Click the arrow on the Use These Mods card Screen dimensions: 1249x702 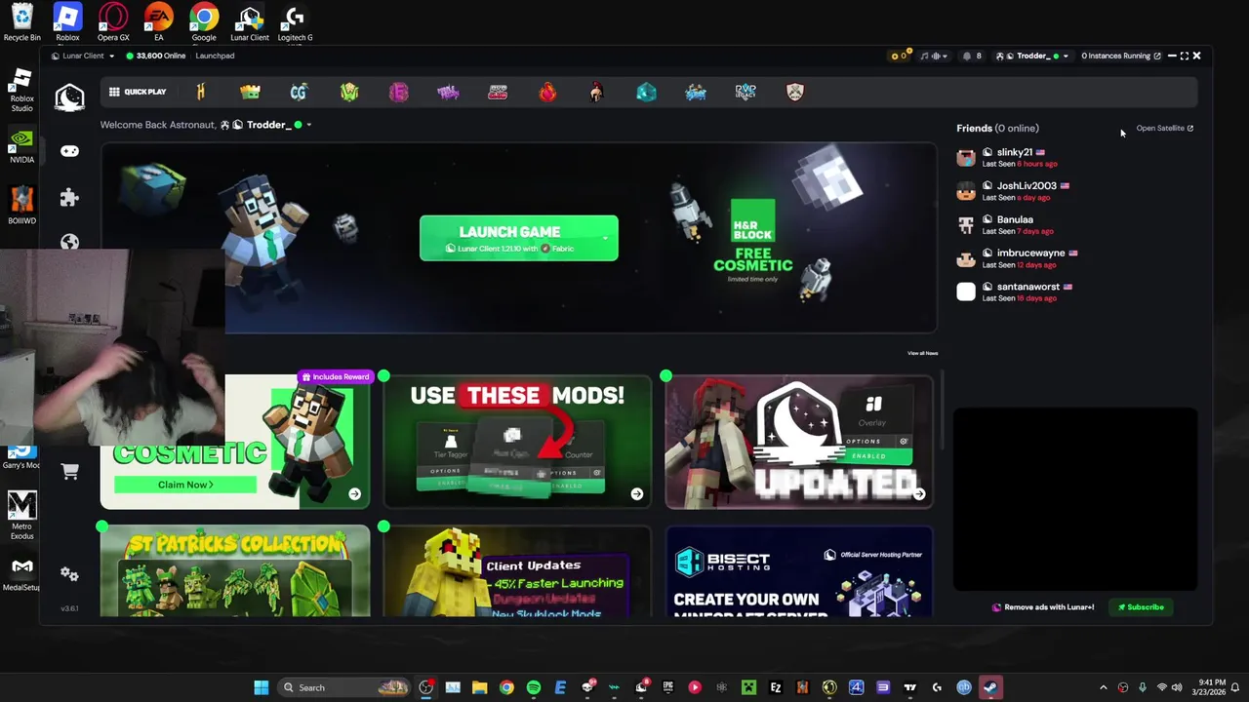pyautogui.click(x=637, y=494)
